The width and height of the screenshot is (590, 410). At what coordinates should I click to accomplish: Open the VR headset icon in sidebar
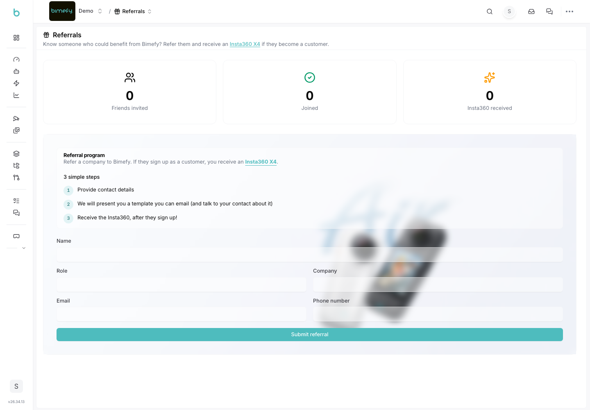pyautogui.click(x=16, y=236)
